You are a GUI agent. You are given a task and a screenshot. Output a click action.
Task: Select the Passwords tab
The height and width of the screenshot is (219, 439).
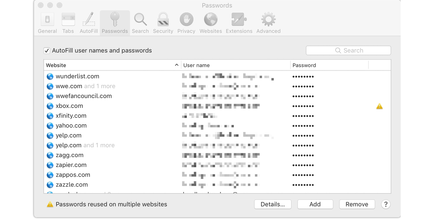click(115, 23)
